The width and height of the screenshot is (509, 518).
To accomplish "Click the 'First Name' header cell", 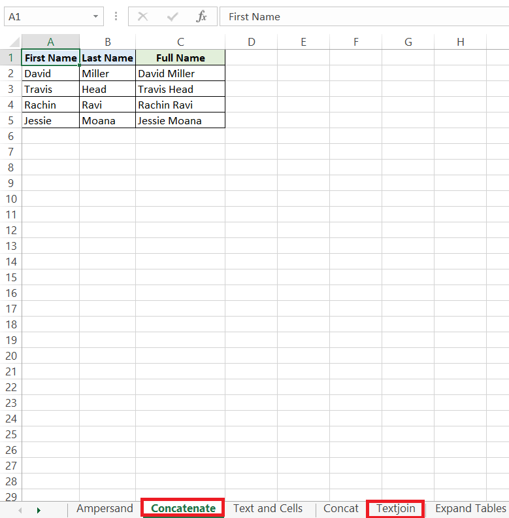I will pyautogui.click(x=50, y=58).
